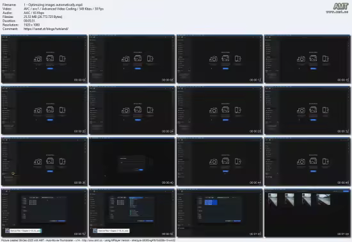Screen dimensions: 352x242
Task: Click the picture icon in the 00:00:44 frame
Action: [x=225, y=161]
